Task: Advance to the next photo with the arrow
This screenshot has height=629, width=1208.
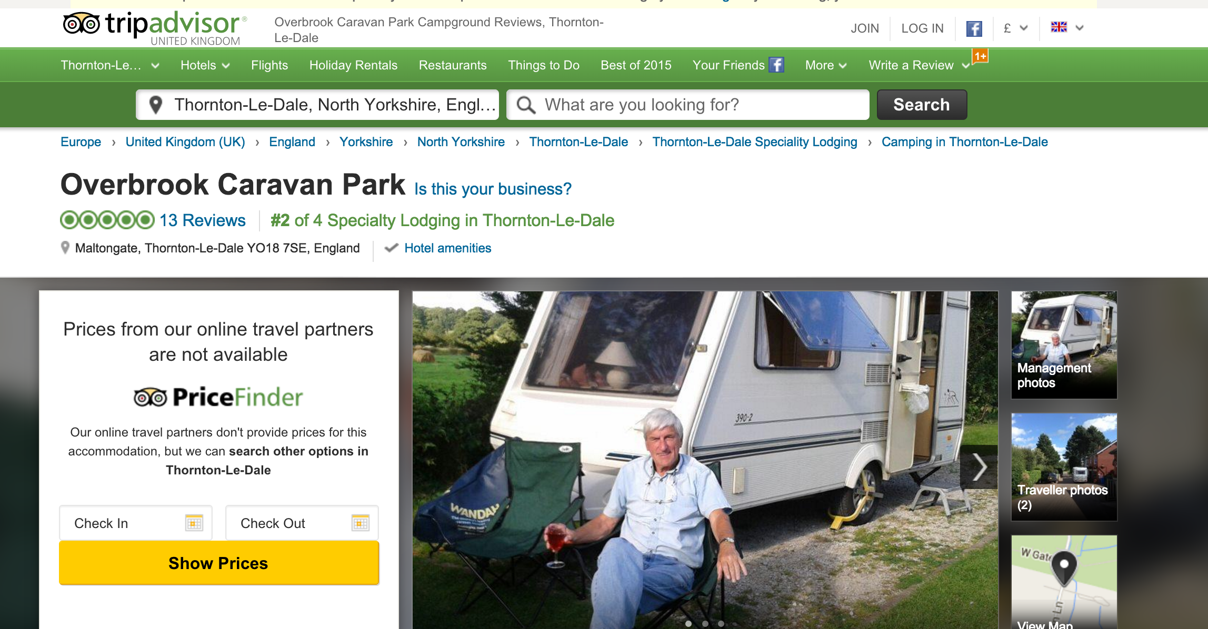Action: click(x=979, y=467)
